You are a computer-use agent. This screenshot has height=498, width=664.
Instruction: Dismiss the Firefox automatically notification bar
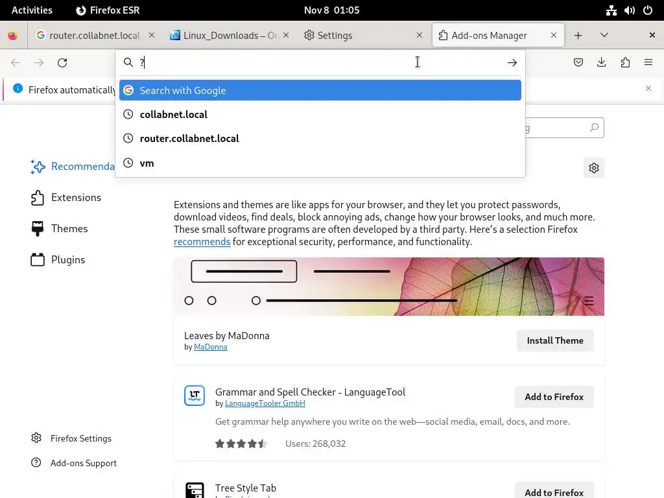tap(648, 88)
